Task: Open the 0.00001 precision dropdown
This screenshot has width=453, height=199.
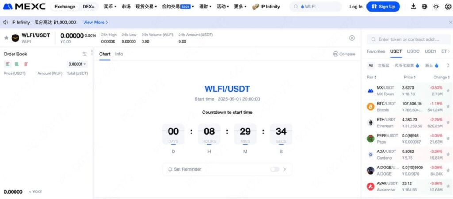Action: (x=77, y=64)
